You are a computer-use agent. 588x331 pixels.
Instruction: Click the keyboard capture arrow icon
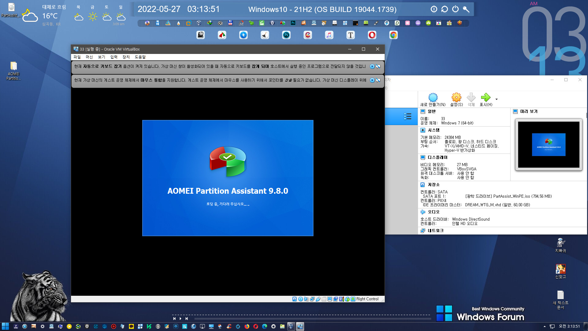[x=353, y=299]
